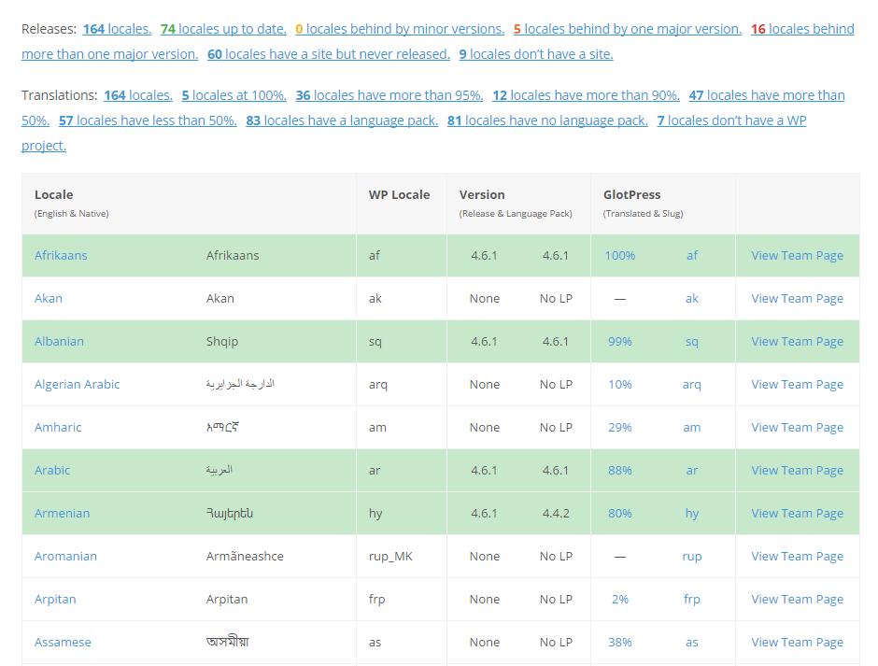Select '5 locales behind by one major version'

tap(627, 29)
